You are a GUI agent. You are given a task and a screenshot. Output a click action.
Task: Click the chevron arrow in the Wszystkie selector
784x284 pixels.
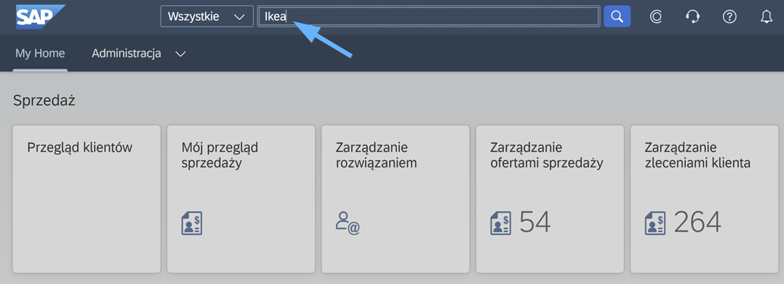coord(239,17)
